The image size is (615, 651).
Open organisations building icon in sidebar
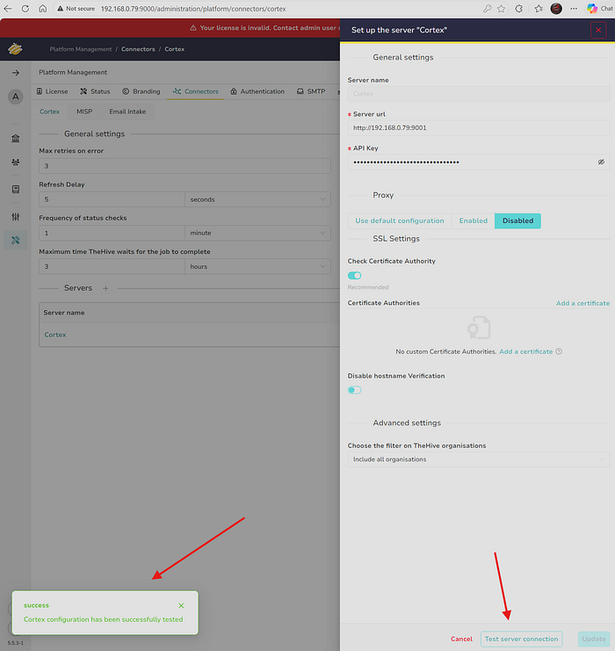tap(15, 138)
